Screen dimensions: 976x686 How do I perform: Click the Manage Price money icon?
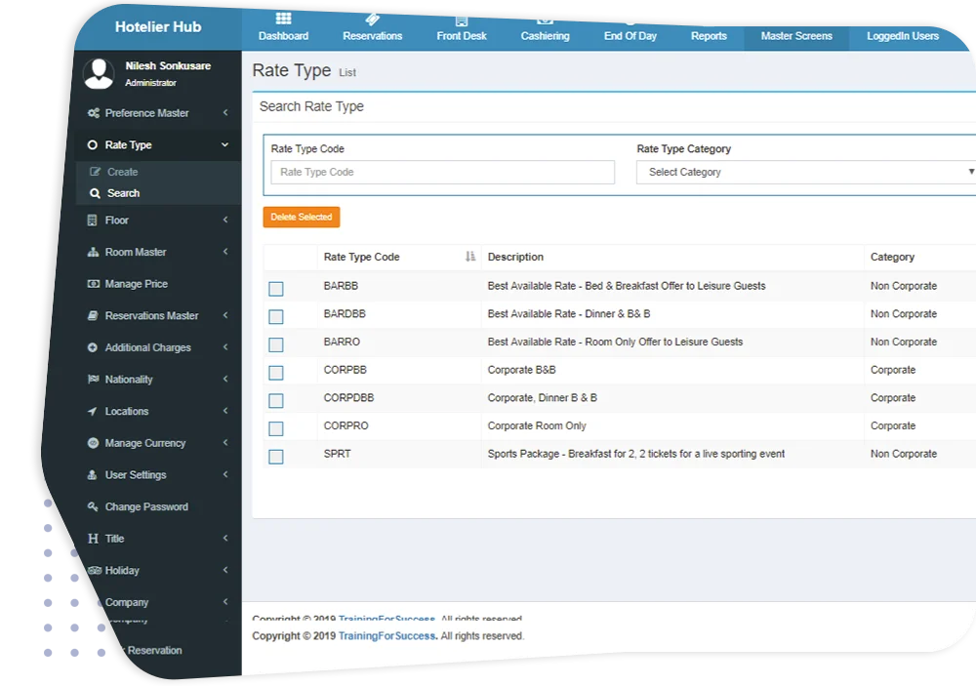point(94,284)
